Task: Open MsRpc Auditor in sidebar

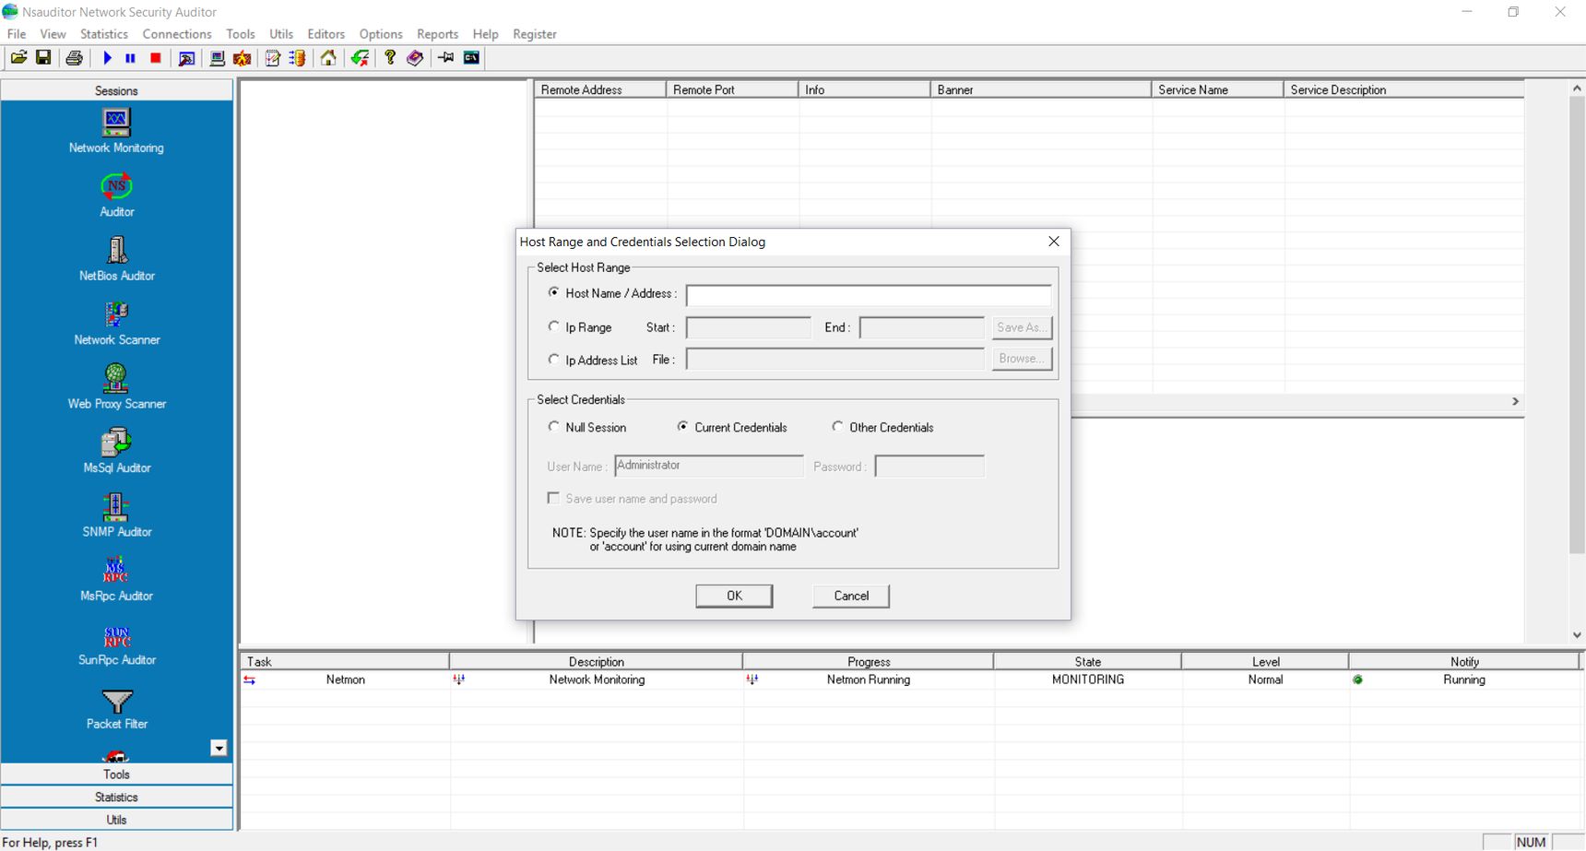Action: coord(116,579)
